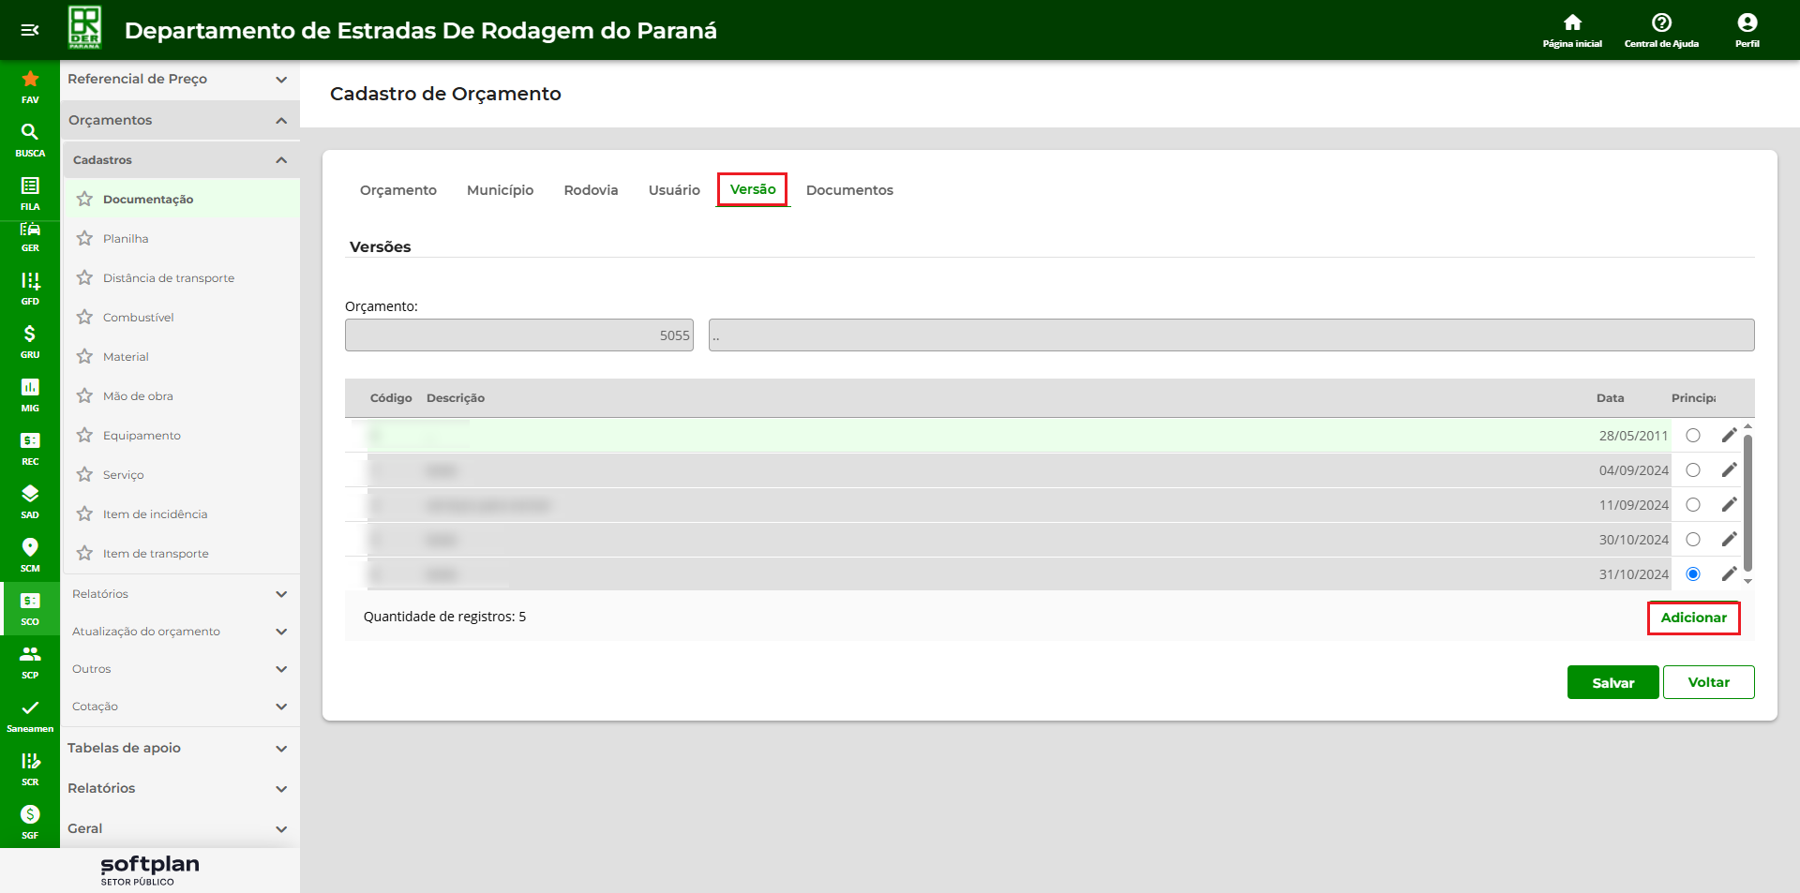1800x893 pixels.
Task: Click the BUSCA search icon
Action: point(30,133)
